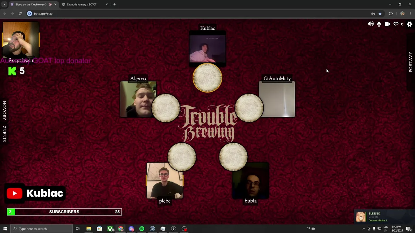The width and height of the screenshot is (415, 233).
Task: Check the connection wifi icon
Action: tap(396, 24)
